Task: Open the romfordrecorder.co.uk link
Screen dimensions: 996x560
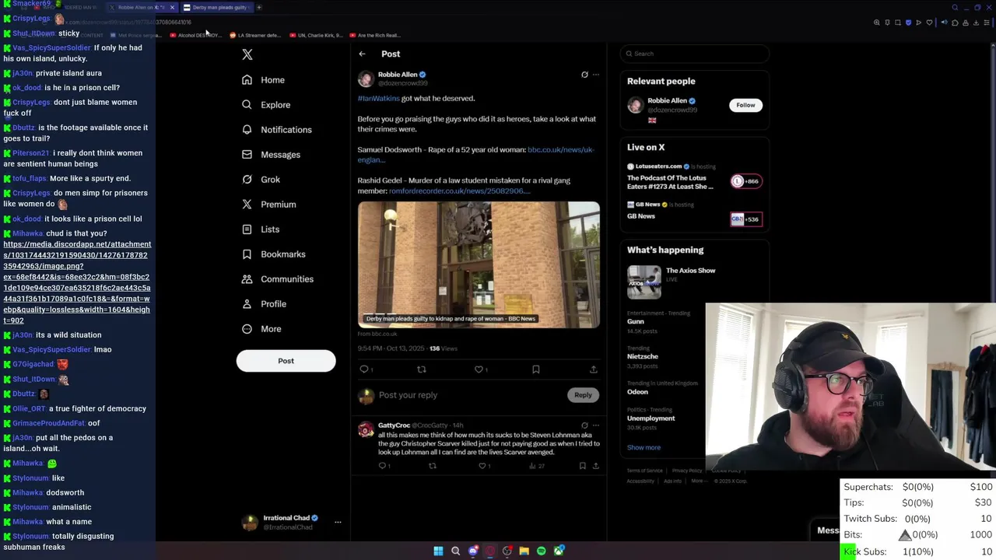Action: [x=459, y=191]
